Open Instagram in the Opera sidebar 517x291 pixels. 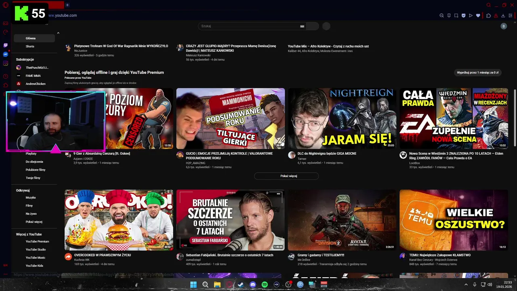pyautogui.click(x=6, y=63)
